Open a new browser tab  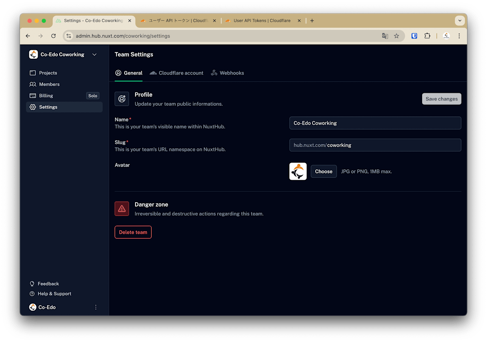coord(312,21)
